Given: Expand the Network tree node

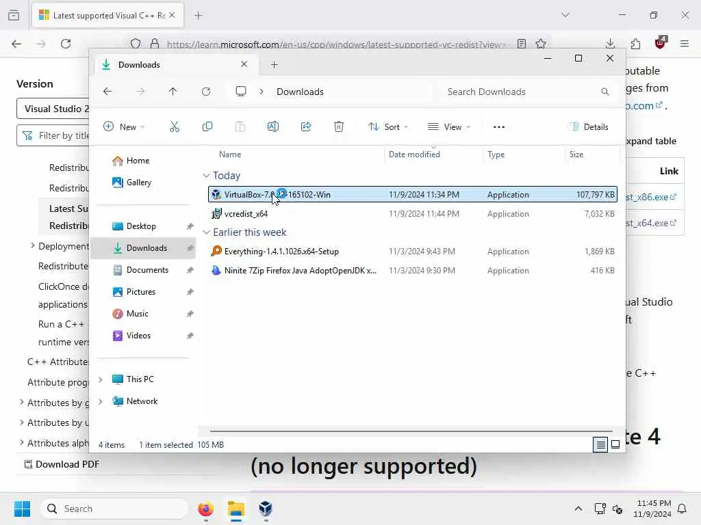Looking at the screenshot, I should (101, 401).
